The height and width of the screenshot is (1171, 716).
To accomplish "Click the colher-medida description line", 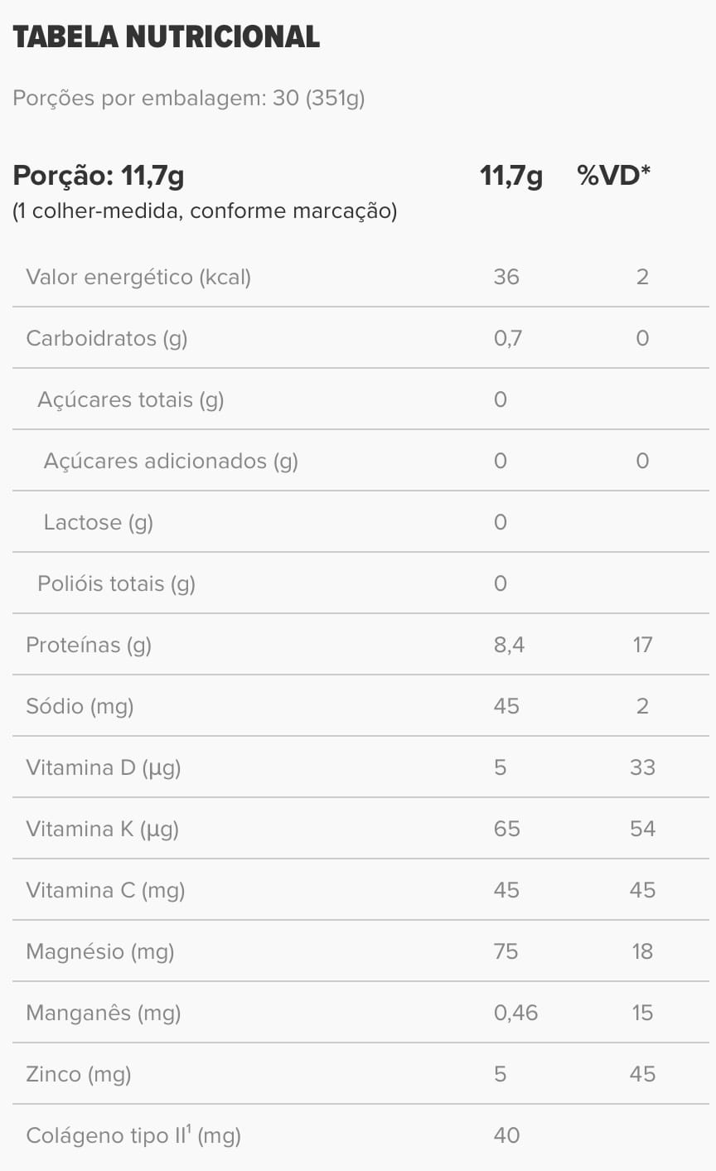I will tap(205, 211).
